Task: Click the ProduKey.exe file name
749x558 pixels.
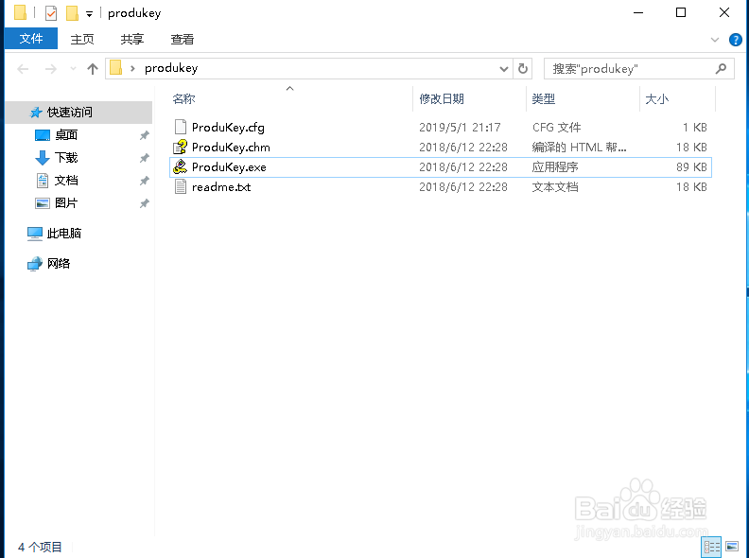Action: pyautogui.click(x=229, y=167)
